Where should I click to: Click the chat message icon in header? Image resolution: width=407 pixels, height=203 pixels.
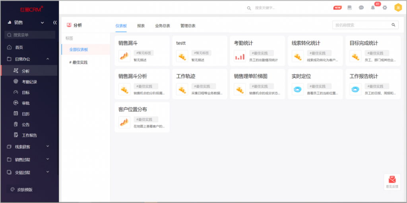361,8
